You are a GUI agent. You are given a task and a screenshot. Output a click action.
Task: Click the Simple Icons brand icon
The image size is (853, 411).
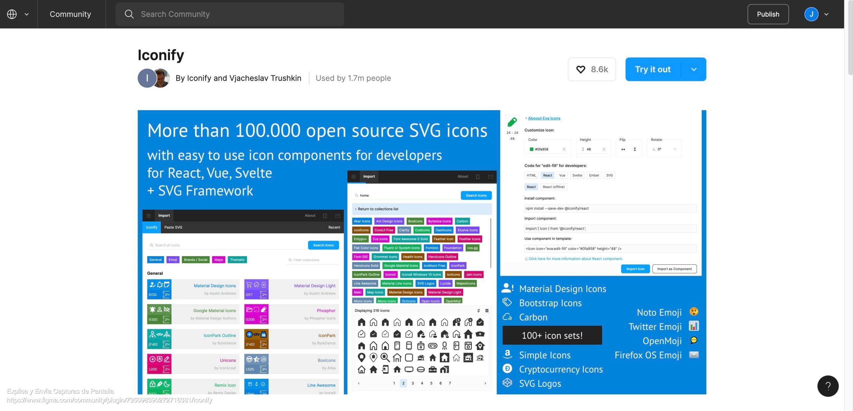[x=506, y=355]
